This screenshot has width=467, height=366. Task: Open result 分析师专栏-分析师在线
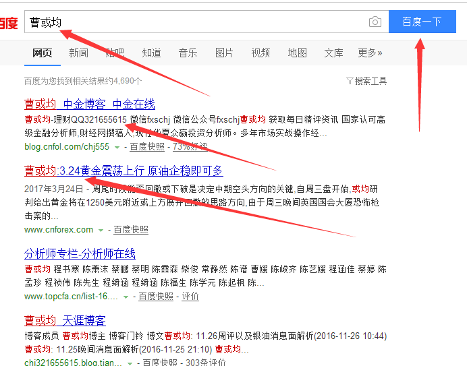pyautogui.click(x=80, y=254)
